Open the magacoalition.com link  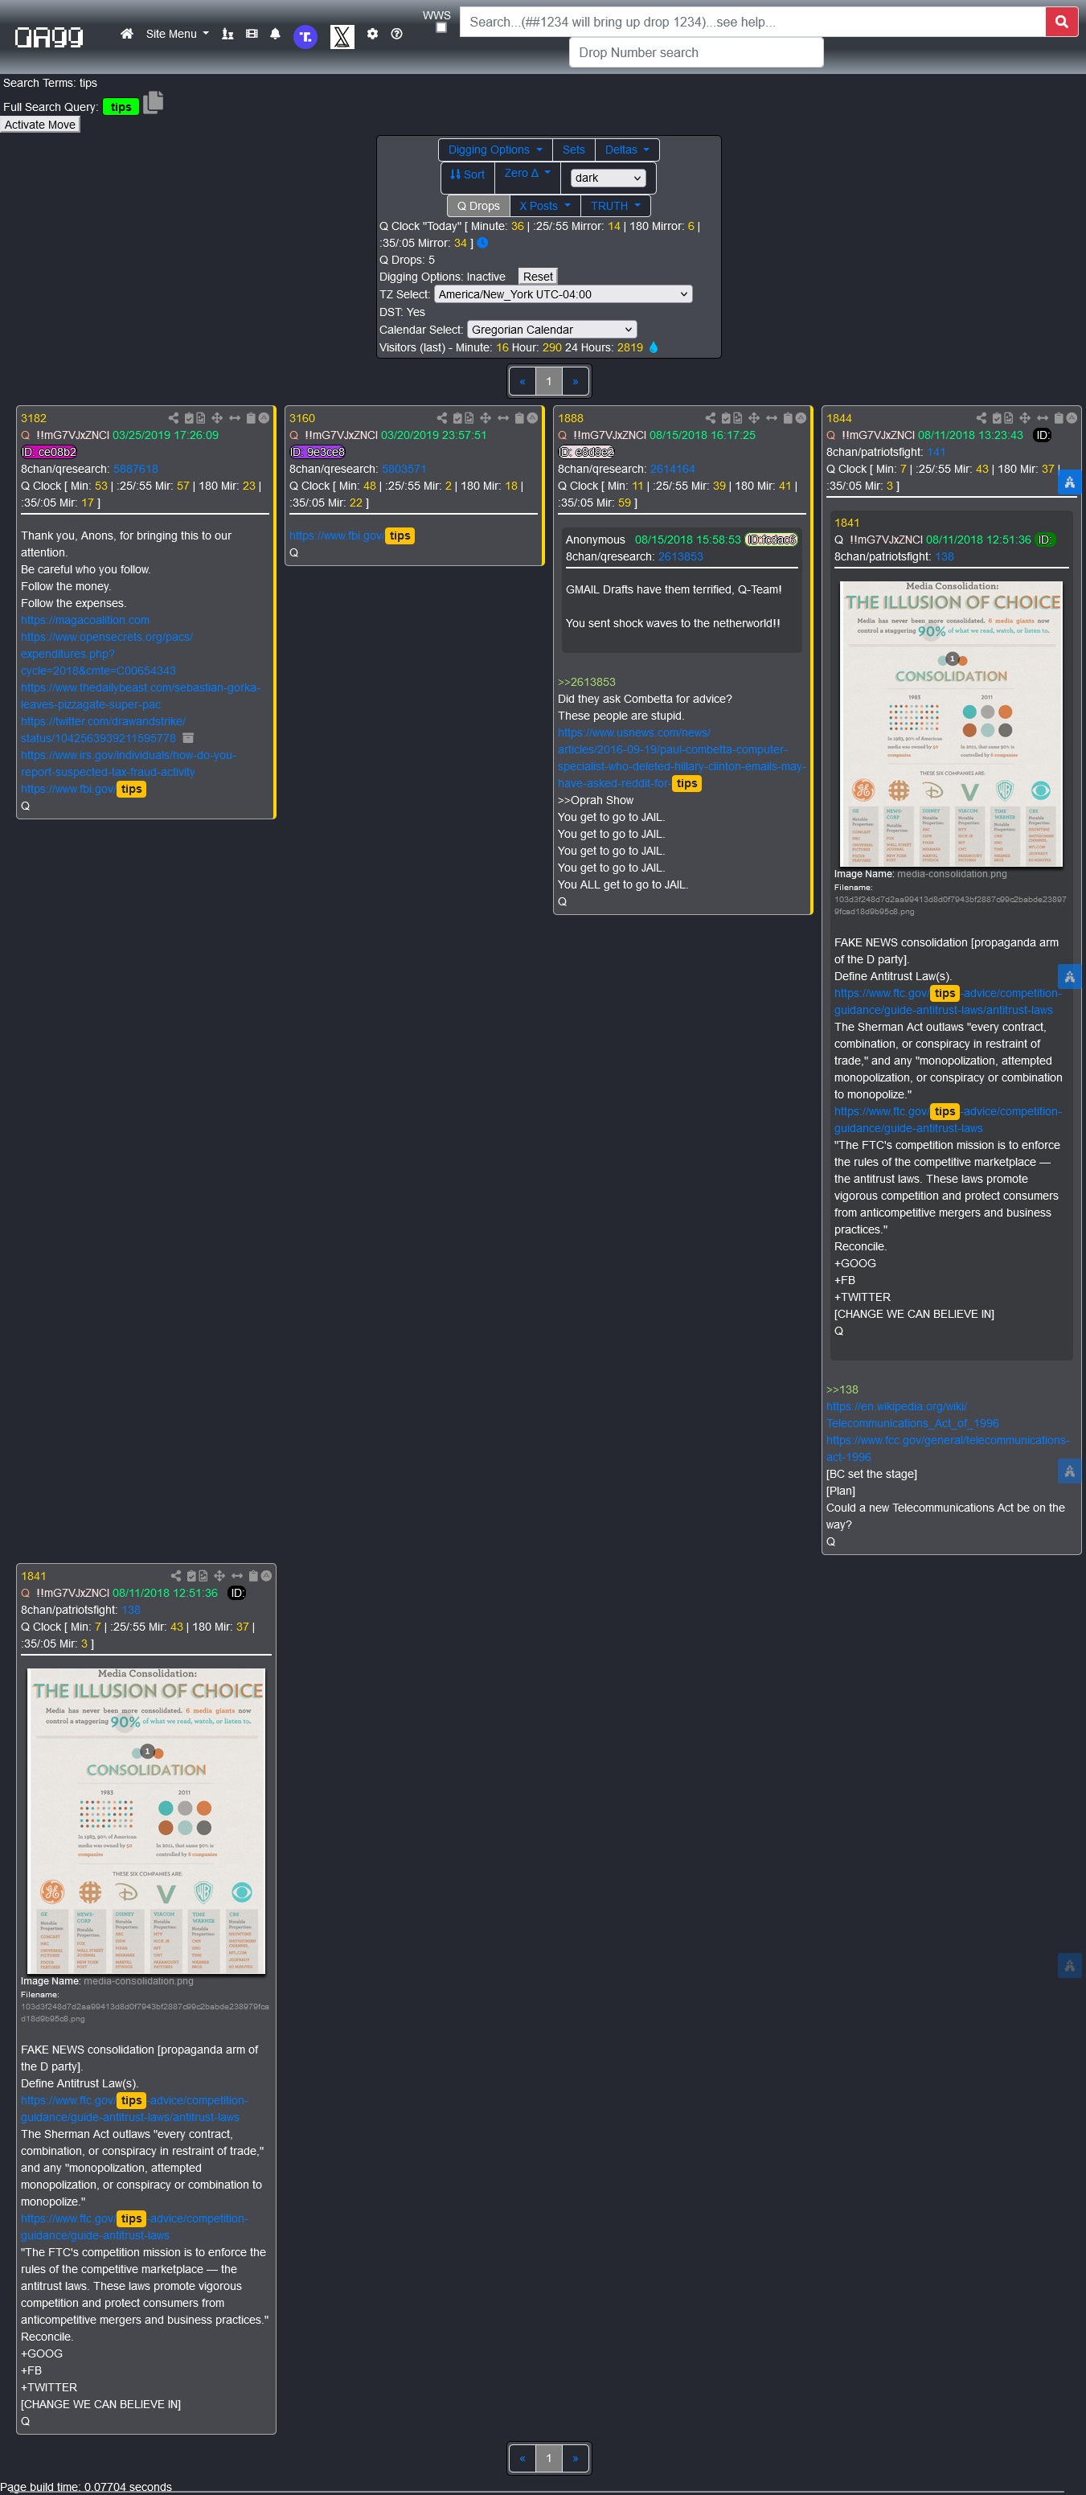click(85, 620)
